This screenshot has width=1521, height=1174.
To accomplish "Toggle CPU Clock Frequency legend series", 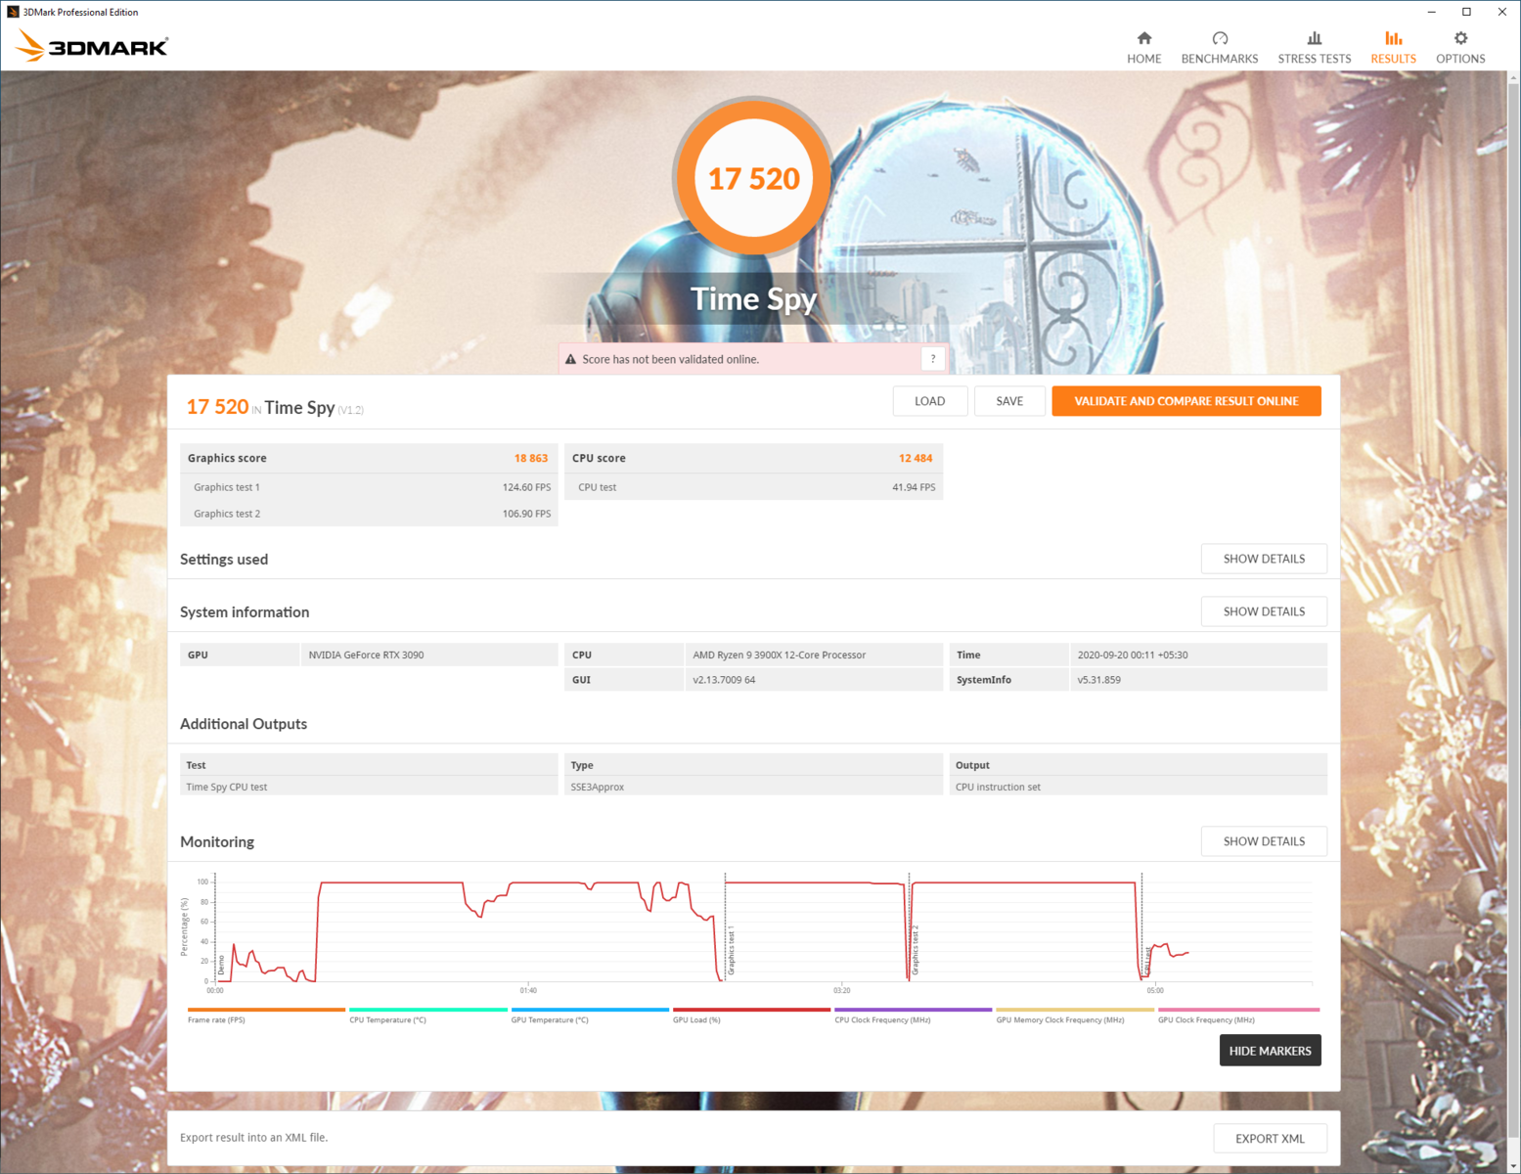I will point(914,1016).
